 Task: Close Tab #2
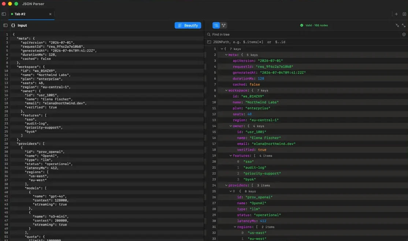click(x=50, y=14)
